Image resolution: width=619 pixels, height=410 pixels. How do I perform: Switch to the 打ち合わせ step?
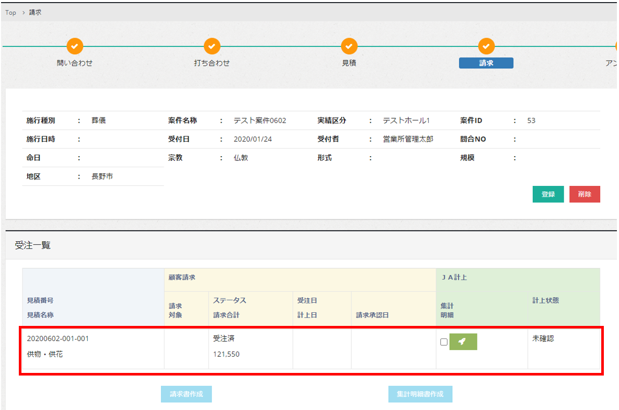point(212,63)
